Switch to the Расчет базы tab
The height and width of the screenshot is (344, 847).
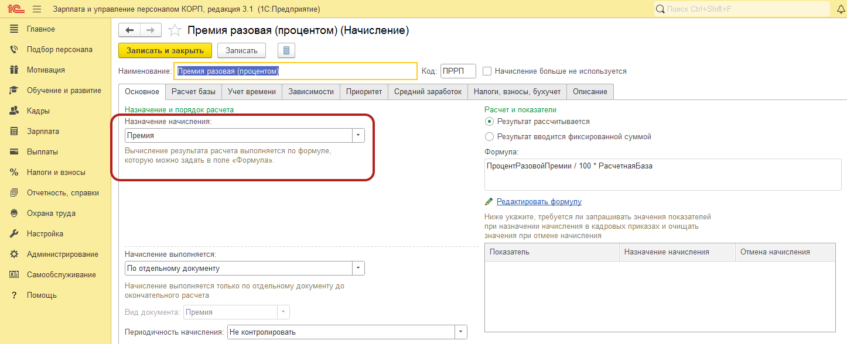193,92
